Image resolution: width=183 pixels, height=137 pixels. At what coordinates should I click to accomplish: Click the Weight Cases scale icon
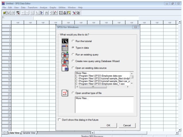click(x=65, y=13)
